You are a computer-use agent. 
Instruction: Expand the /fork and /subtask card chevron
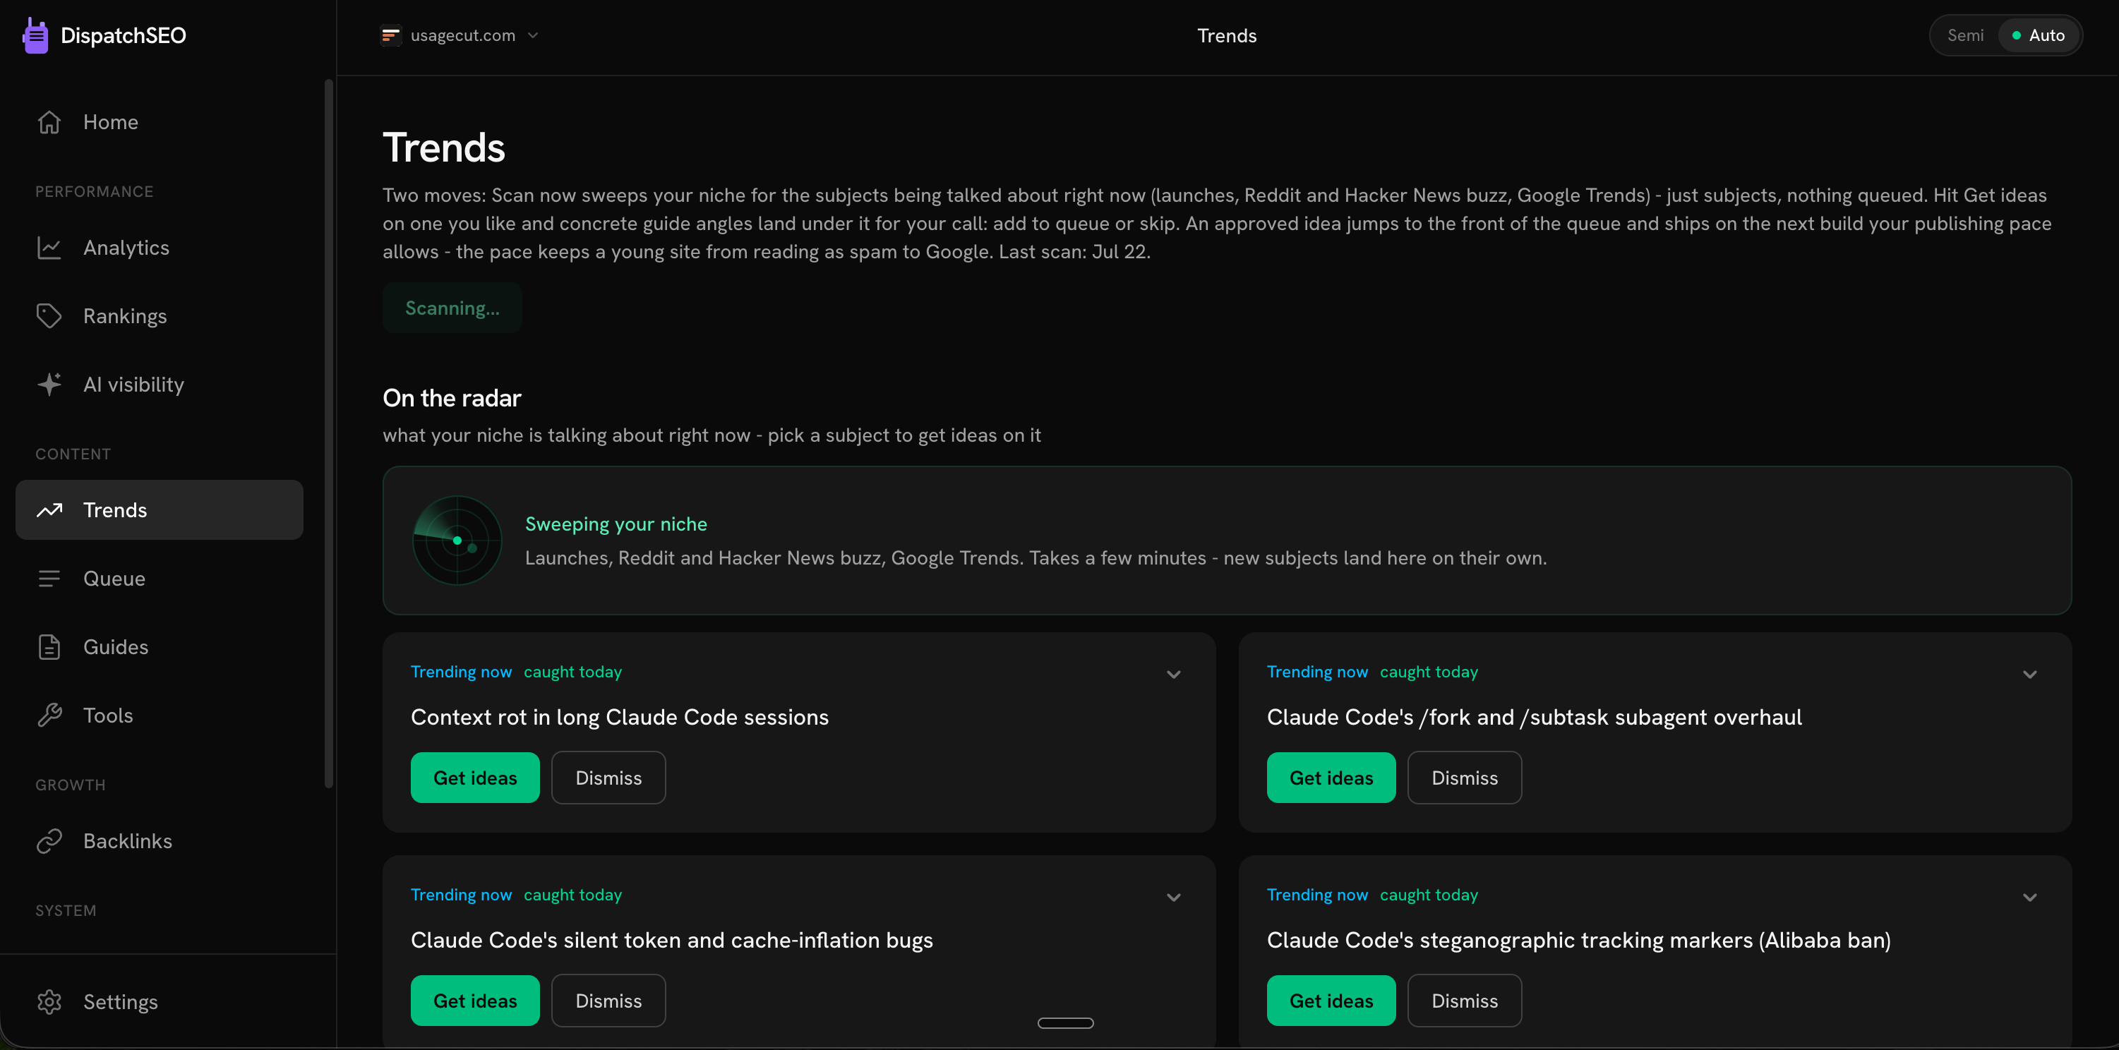point(2030,674)
